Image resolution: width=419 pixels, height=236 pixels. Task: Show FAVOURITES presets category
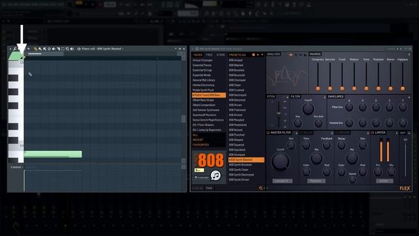tap(201, 145)
